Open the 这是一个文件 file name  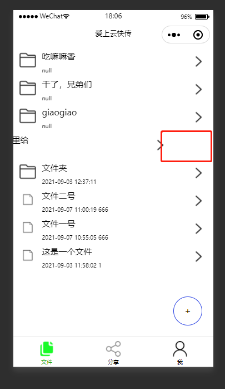[x=67, y=252]
